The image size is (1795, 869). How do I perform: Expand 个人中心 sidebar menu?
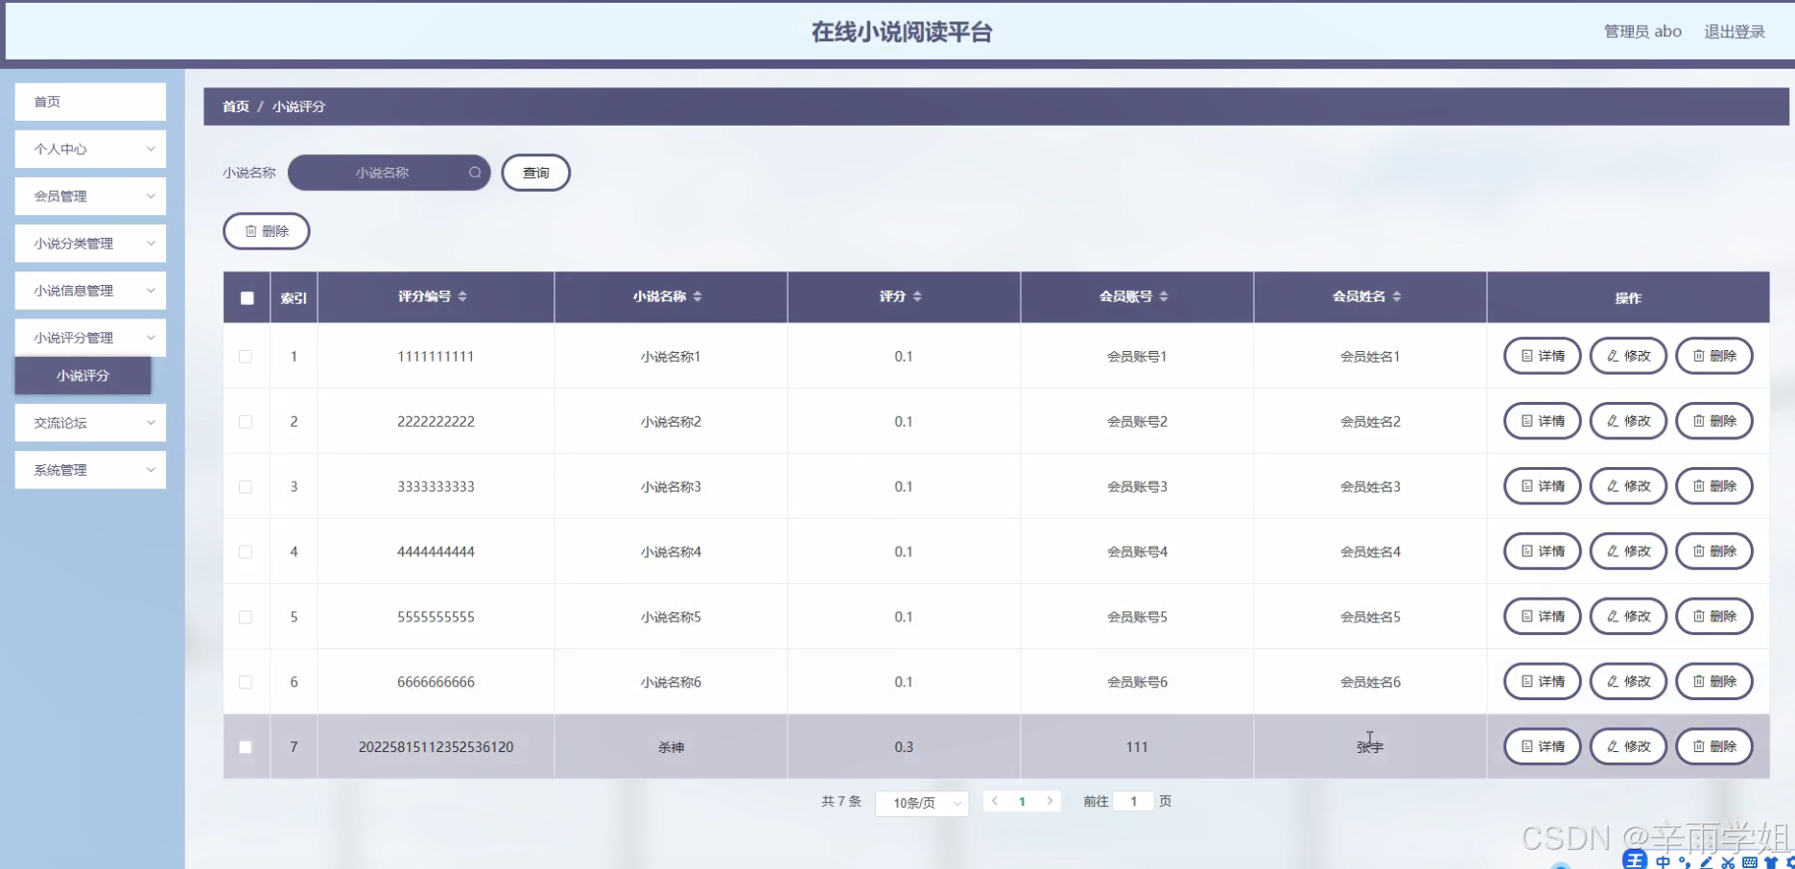tap(90, 150)
